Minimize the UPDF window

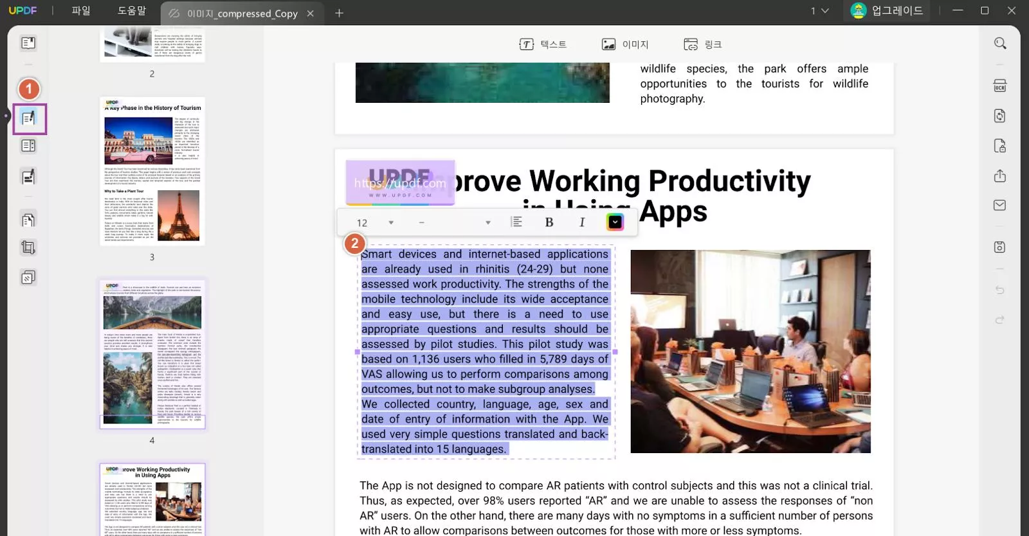point(958,10)
